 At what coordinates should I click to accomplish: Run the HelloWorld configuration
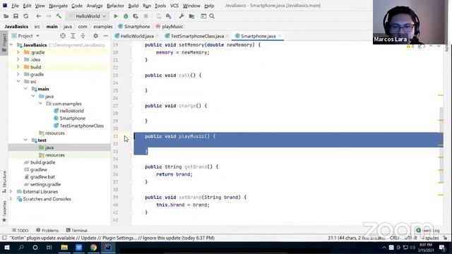(x=116, y=16)
